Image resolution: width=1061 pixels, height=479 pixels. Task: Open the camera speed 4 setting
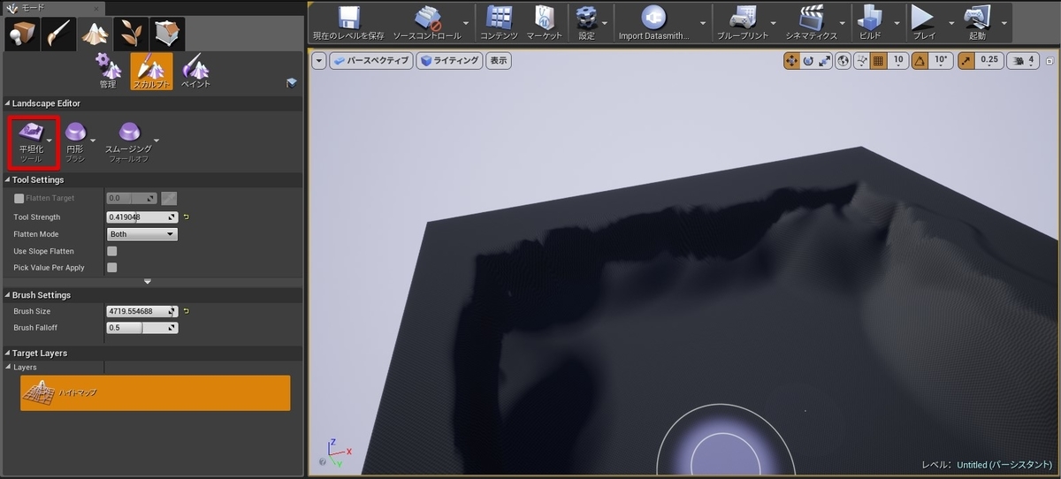(1025, 61)
